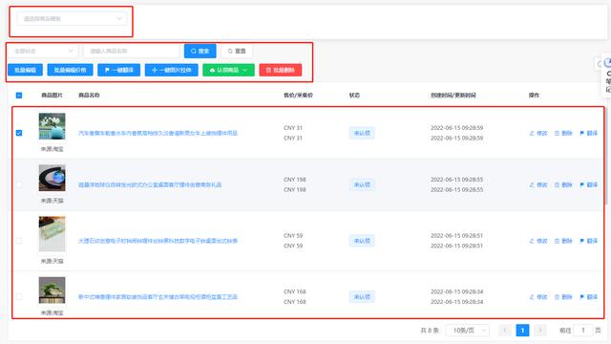Click the unclaimed status tag in CNY 59 row

point(362,241)
